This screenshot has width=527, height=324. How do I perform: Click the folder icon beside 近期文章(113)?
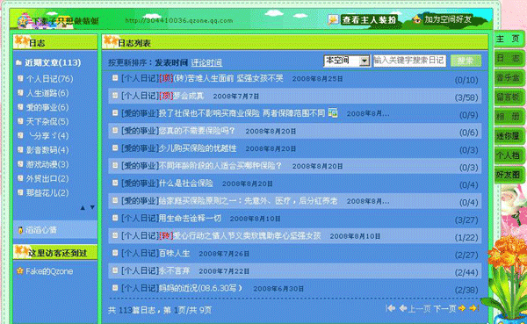pos(19,62)
